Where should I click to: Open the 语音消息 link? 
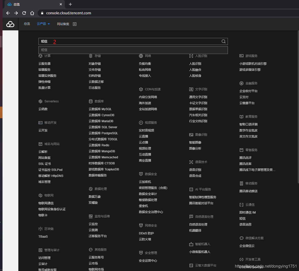tap(245, 225)
